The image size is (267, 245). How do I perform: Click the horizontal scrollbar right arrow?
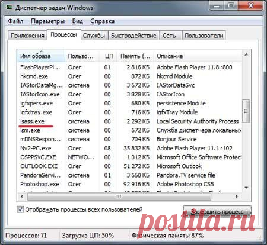(237, 196)
